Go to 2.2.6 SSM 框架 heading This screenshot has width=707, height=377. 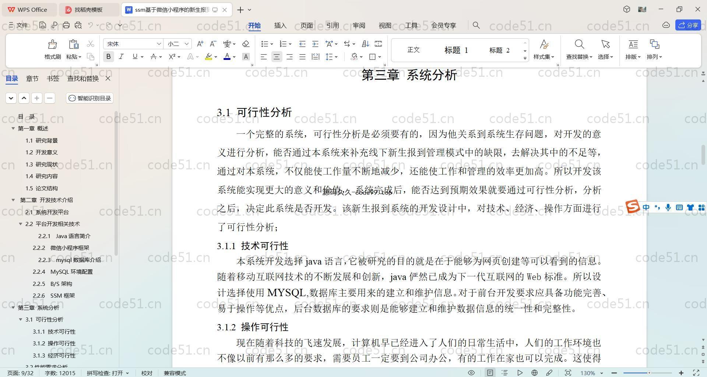tap(54, 295)
